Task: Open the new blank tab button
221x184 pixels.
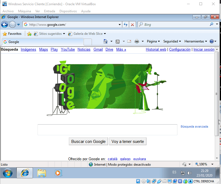Action: pos(88,42)
